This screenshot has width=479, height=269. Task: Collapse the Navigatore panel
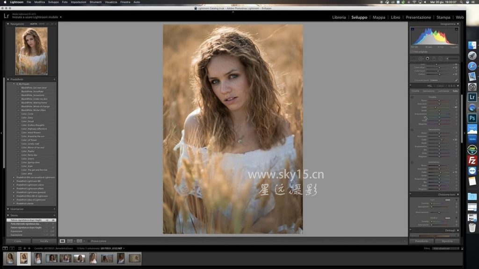pyautogui.click(x=8, y=24)
